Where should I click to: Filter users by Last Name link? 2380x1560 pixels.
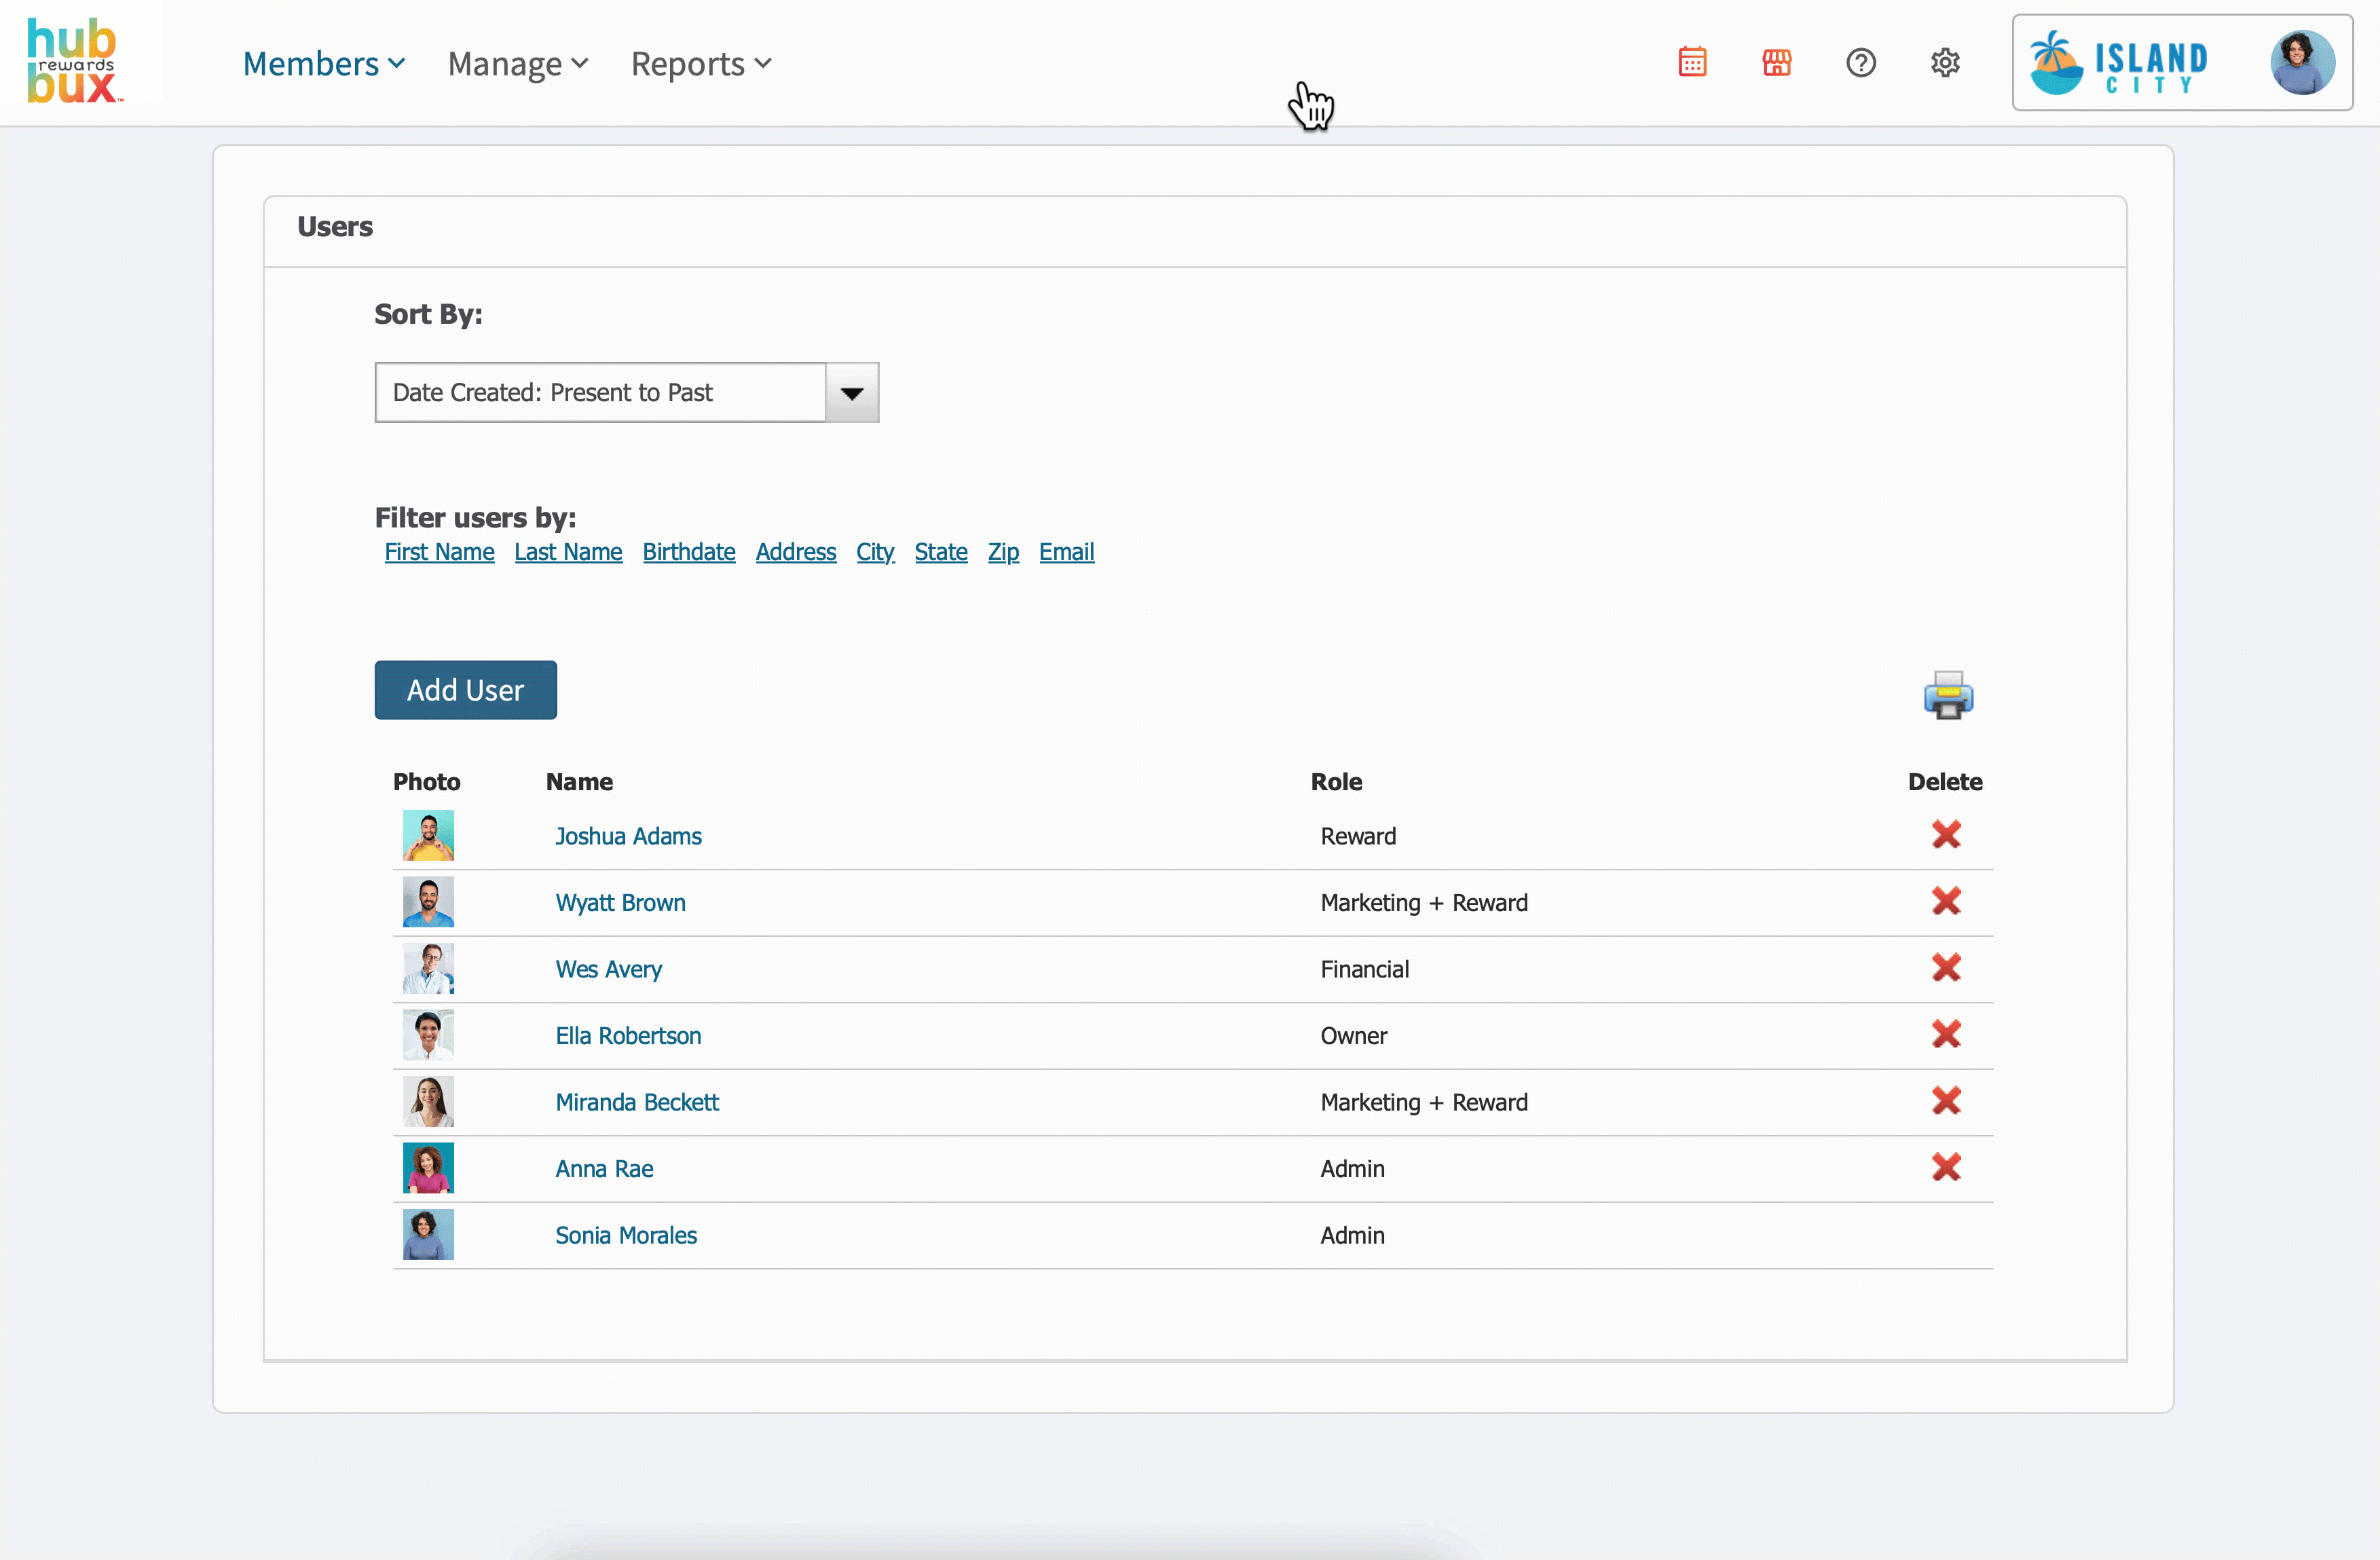568,552
